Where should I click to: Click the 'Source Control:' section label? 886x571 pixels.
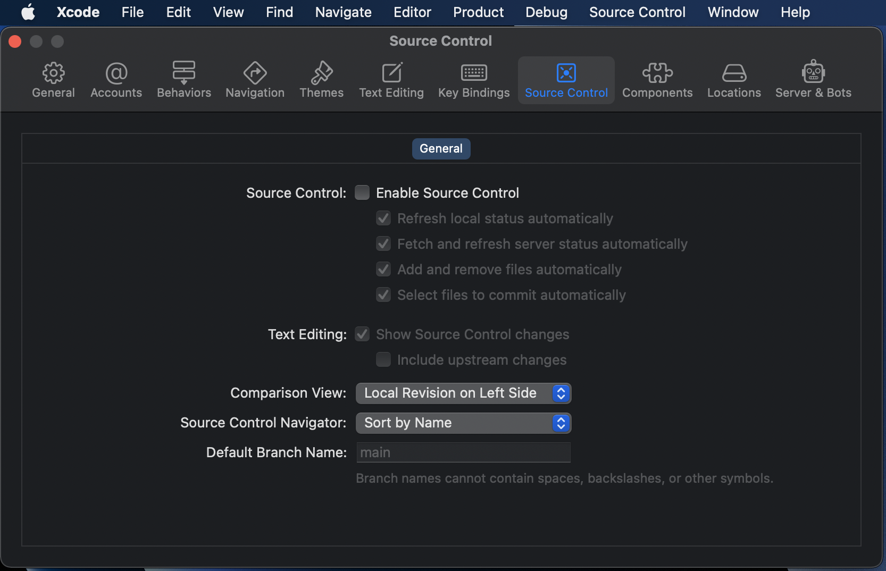pyautogui.click(x=296, y=192)
